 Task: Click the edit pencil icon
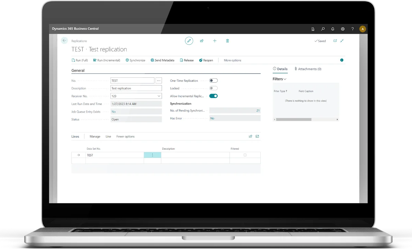(x=189, y=41)
